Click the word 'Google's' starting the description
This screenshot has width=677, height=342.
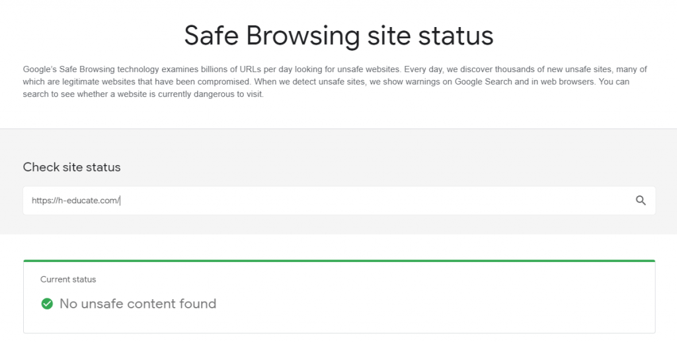point(38,69)
